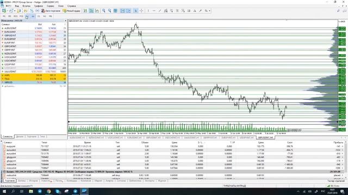Open the Файл menu

coord(8,6)
